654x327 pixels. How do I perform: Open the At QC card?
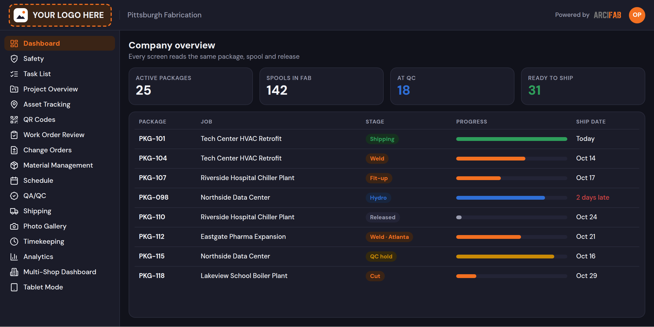point(452,86)
